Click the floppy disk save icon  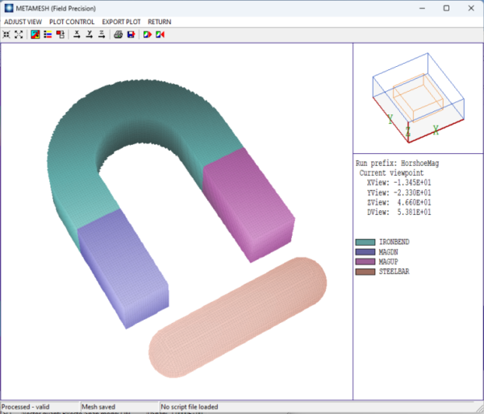click(x=130, y=35)
